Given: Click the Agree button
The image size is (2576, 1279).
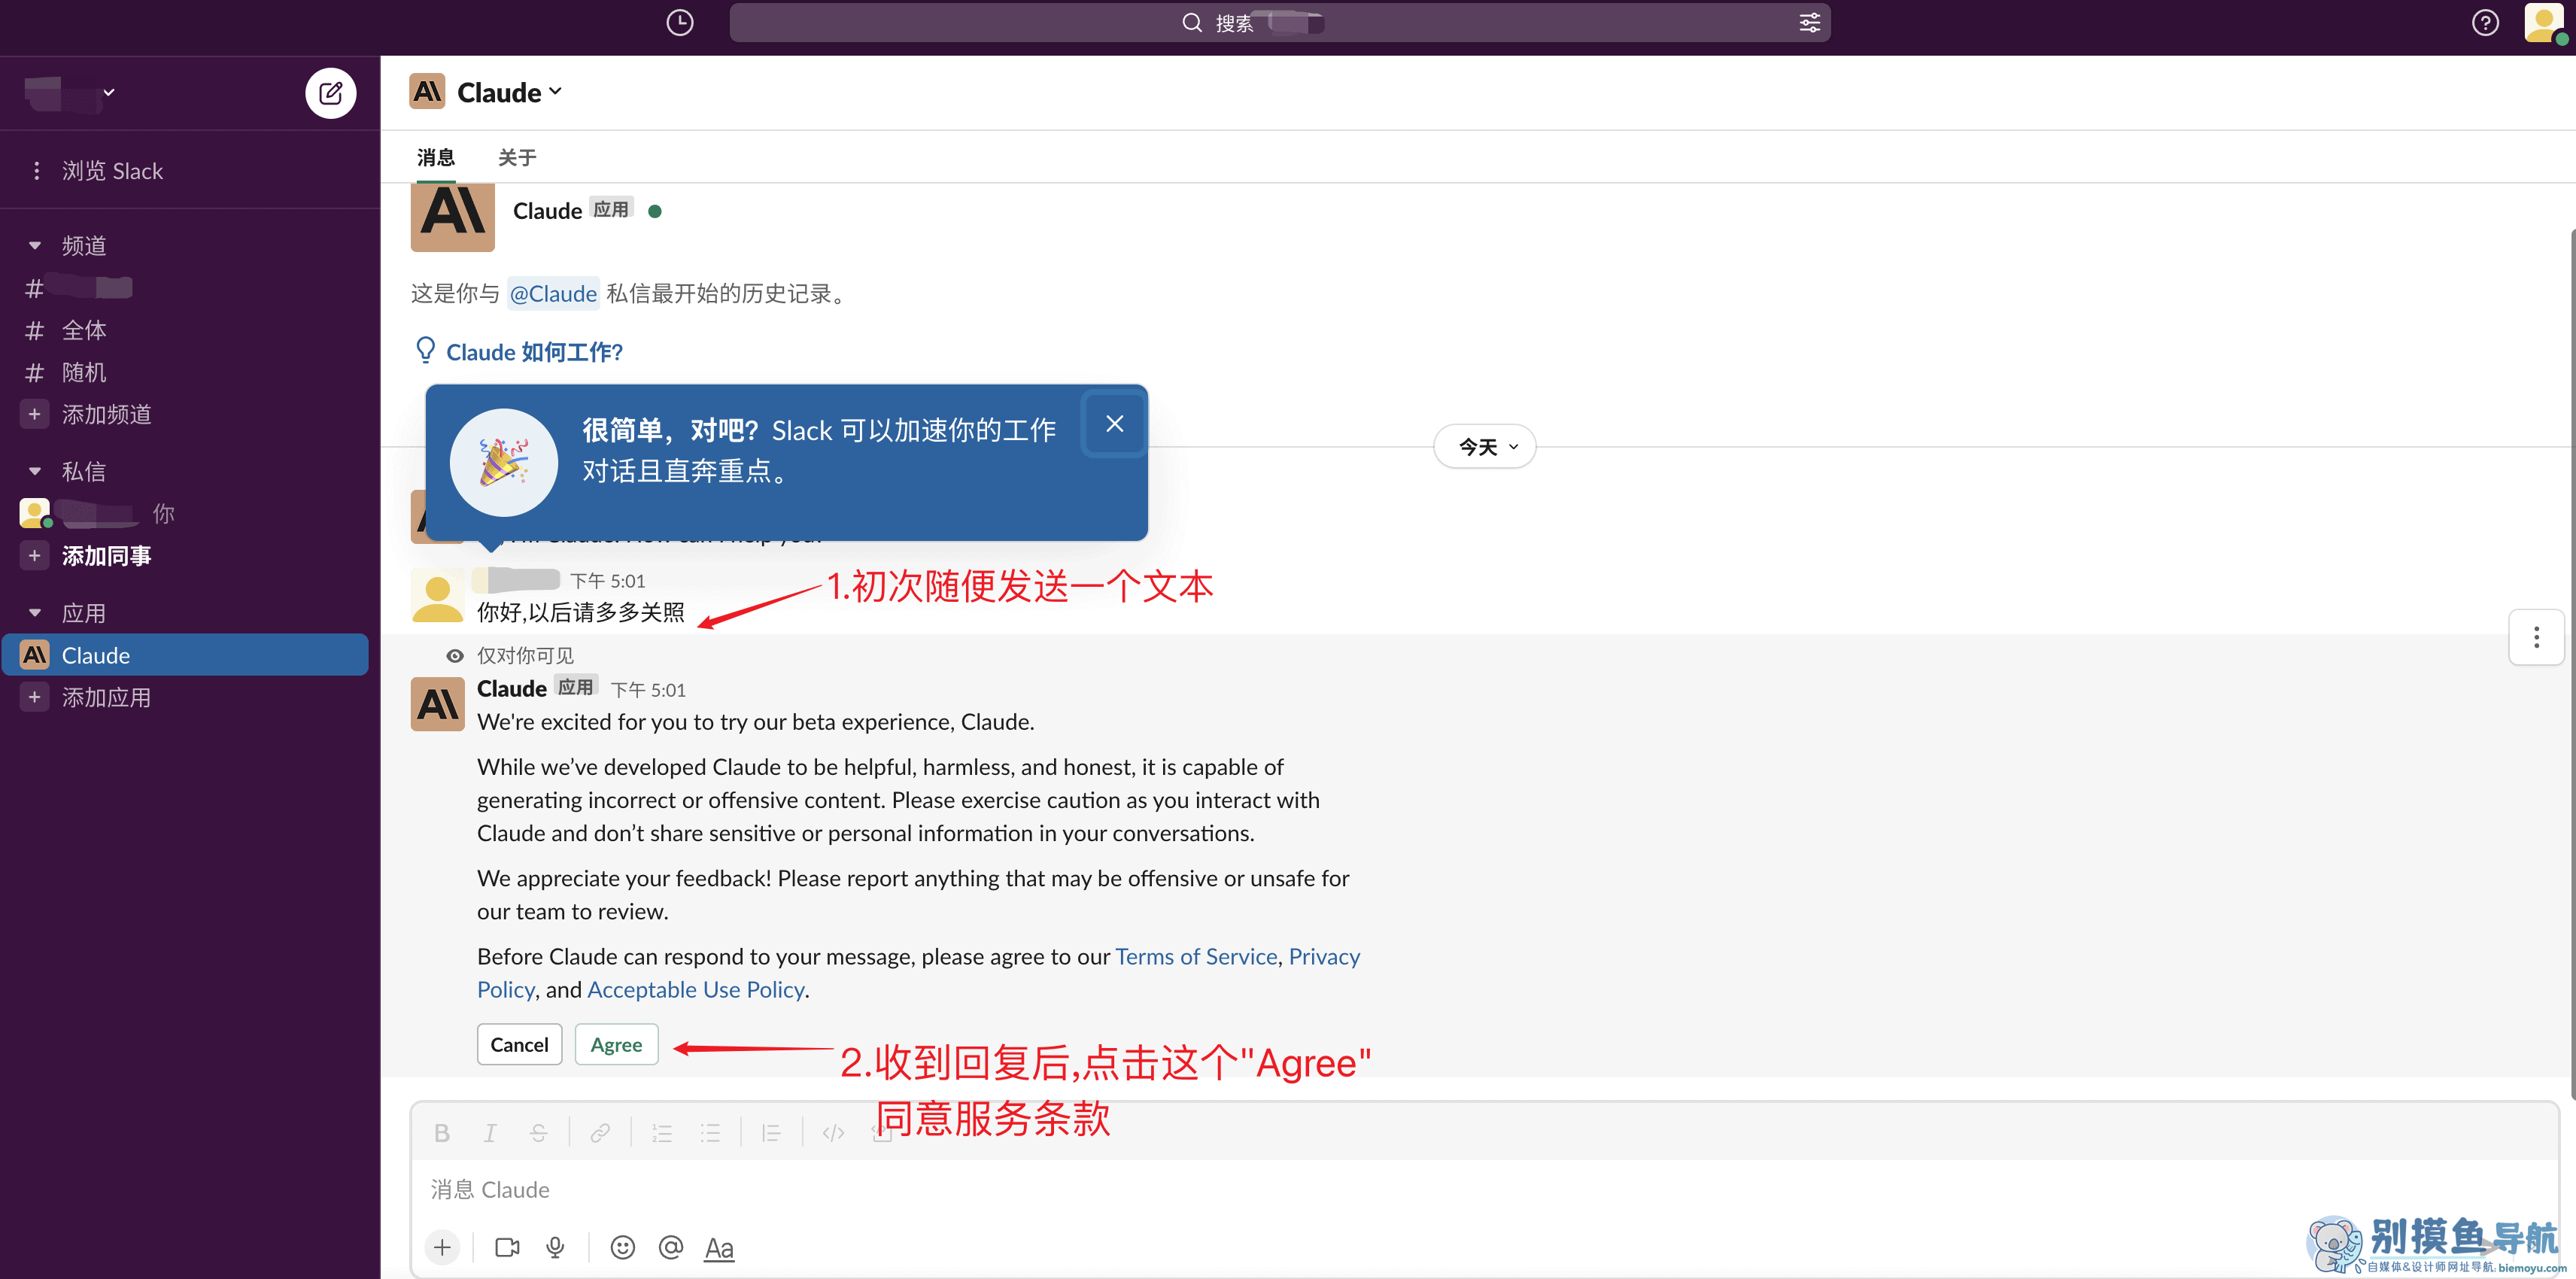Looking at the screenshot, I should tap(616, 1044).
